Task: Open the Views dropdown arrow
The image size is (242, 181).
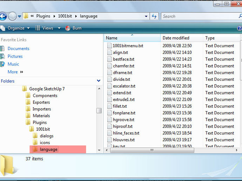Action: (x=59, y=28)
